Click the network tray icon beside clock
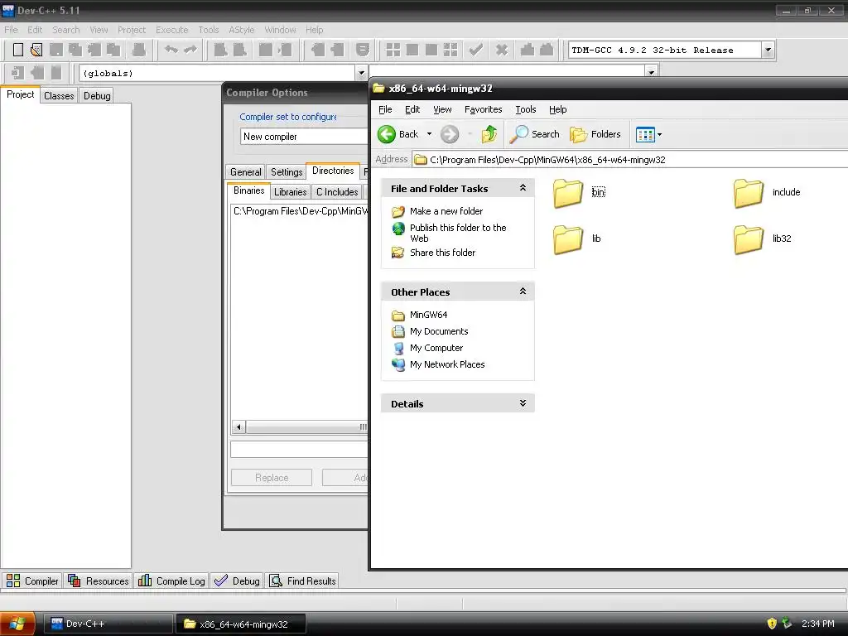Viewport: 848px width, 636px height. click(x=787, y=624)
